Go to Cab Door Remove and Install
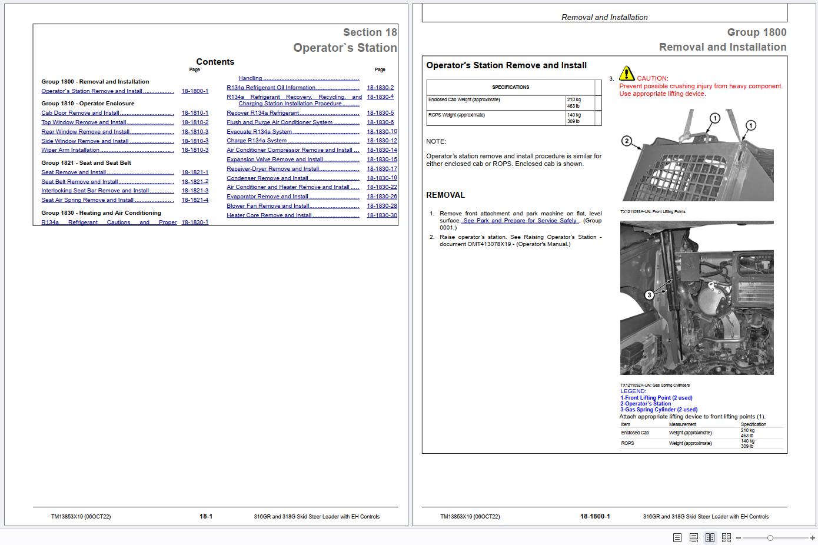This screenshot has height=545, width=818. [80, 113]
